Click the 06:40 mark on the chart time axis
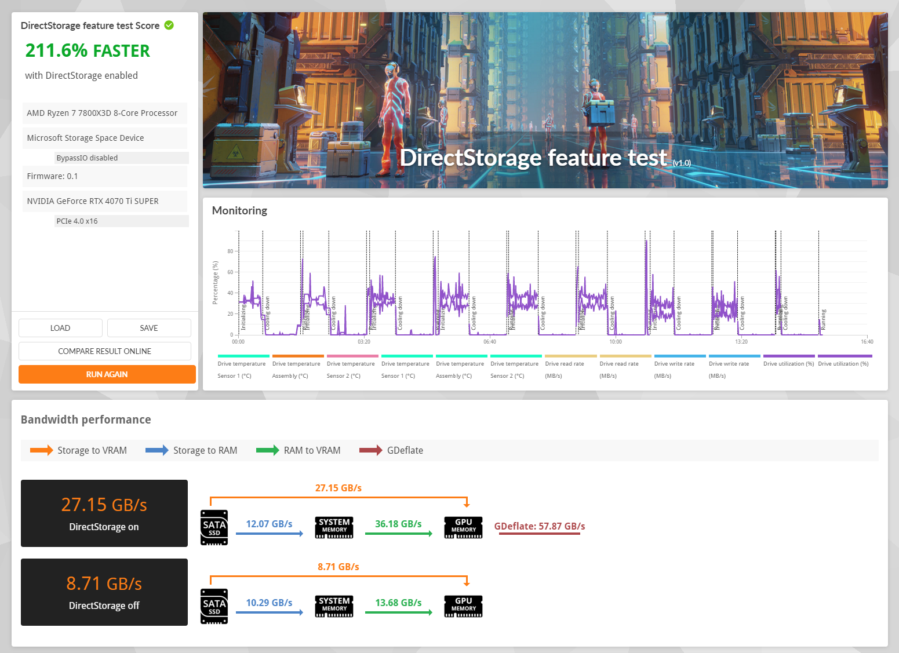The image size is (899, 653). (x=490, y=342)
